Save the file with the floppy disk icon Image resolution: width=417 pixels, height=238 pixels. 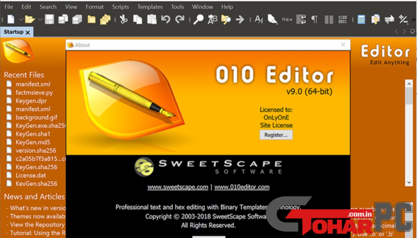49,20
